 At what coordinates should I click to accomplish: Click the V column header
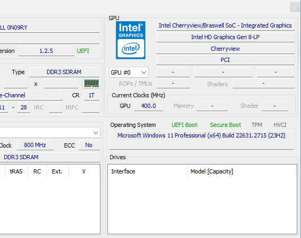click(84, 171)
